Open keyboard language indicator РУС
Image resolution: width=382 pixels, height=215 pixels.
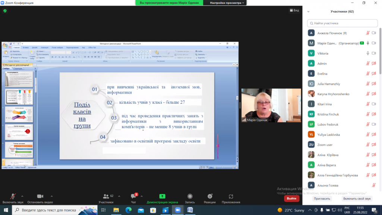[347, 208]
